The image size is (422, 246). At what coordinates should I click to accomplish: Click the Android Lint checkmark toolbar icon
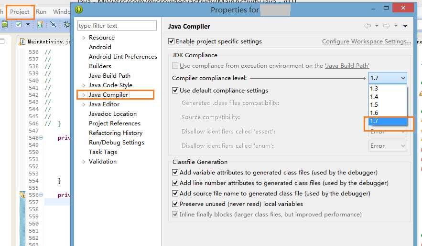click(x=19, y=24)
